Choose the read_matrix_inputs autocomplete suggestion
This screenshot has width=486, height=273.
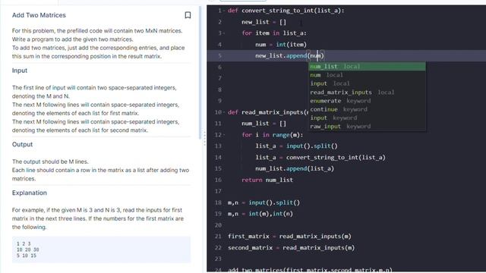(367, 93)
